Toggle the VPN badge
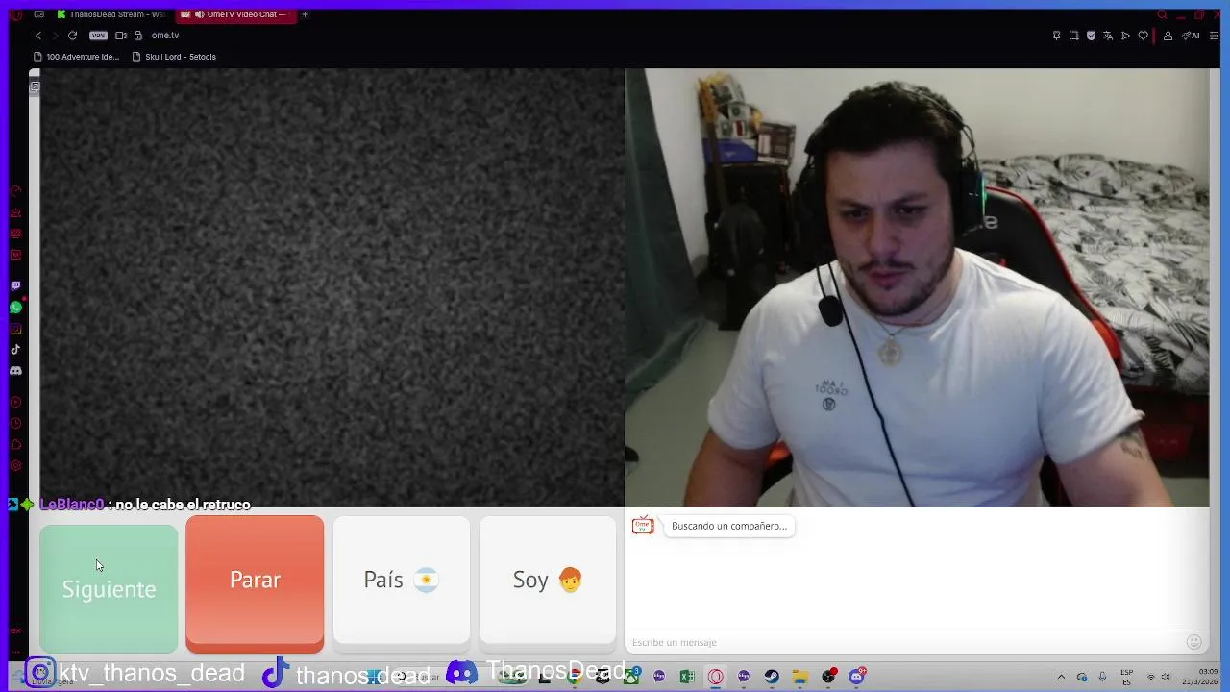The height and width of the screenshot is (692, 1230). pos(98,36)
